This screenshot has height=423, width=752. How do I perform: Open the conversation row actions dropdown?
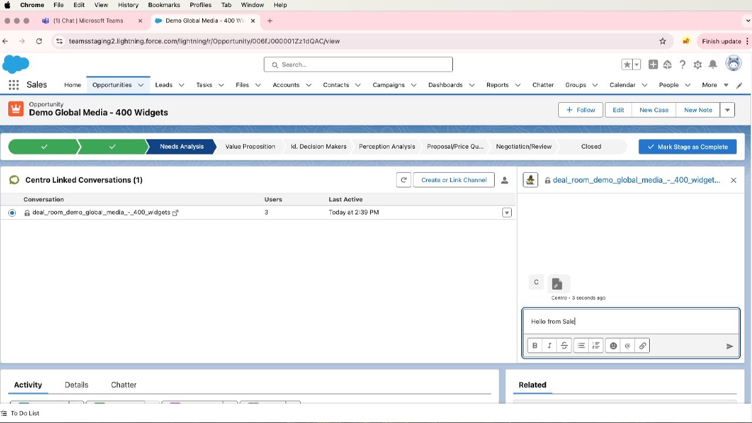click(507, 213)
